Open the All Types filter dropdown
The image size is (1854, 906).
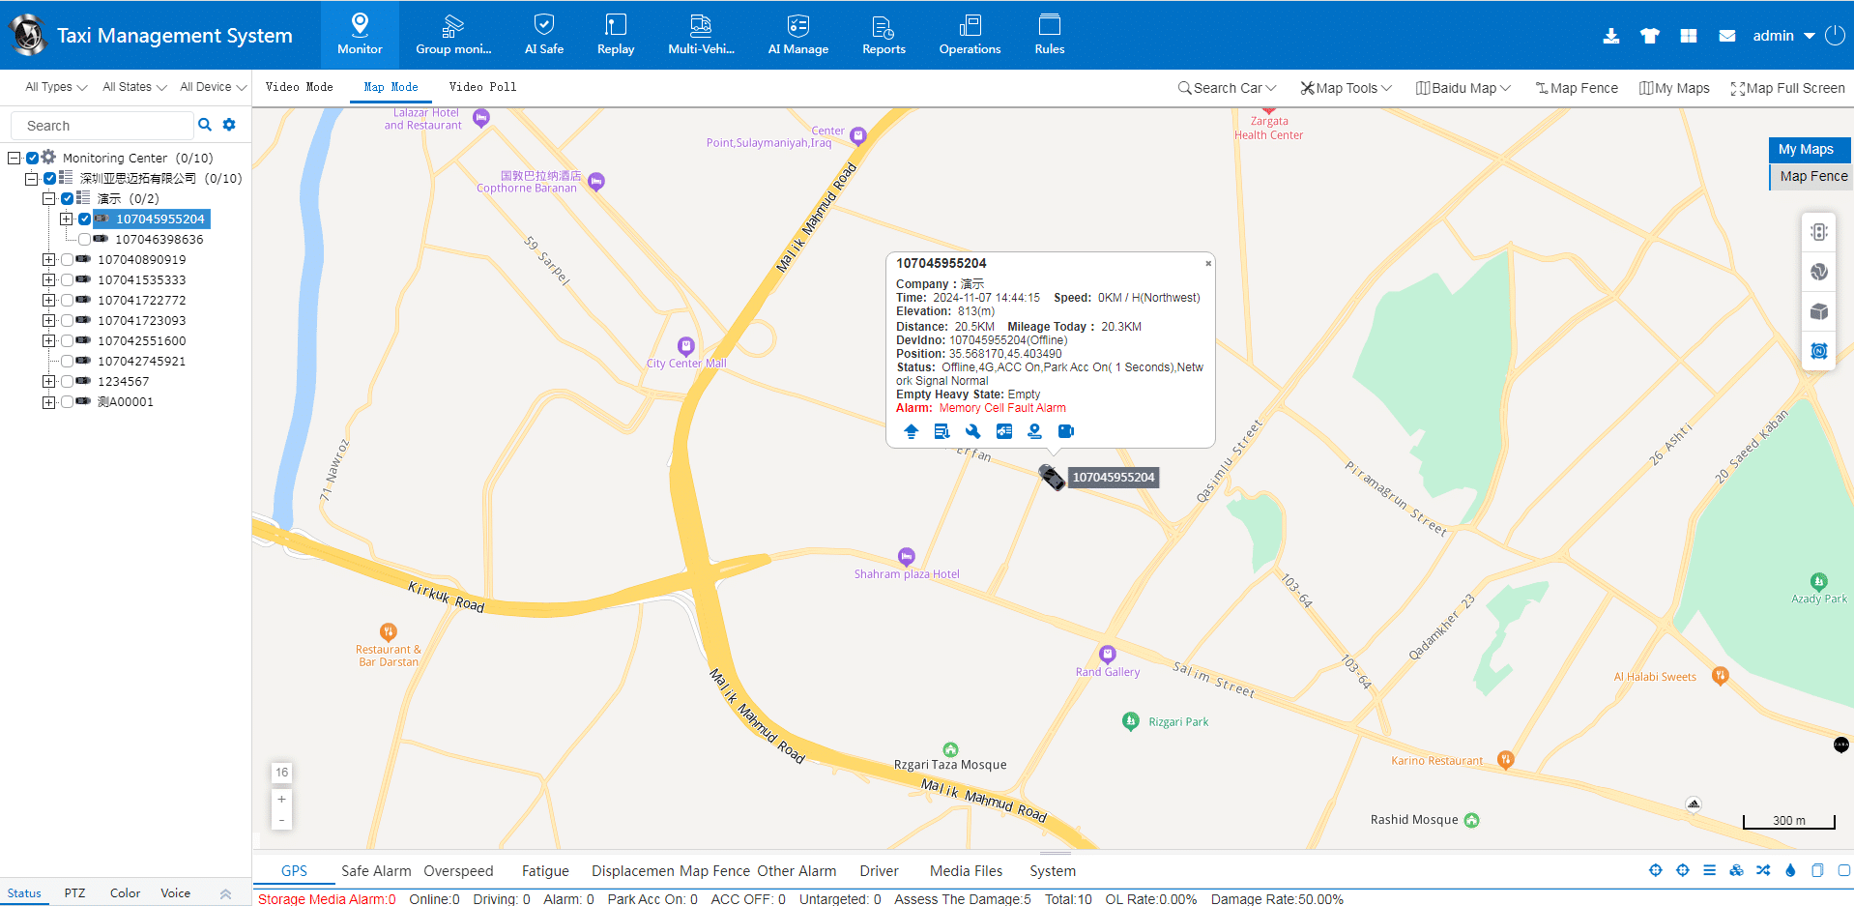pyautogui.click(x=55, y=87)
